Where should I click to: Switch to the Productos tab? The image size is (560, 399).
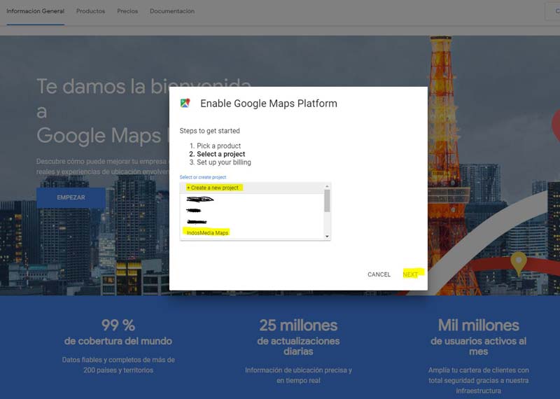point(90,11)
